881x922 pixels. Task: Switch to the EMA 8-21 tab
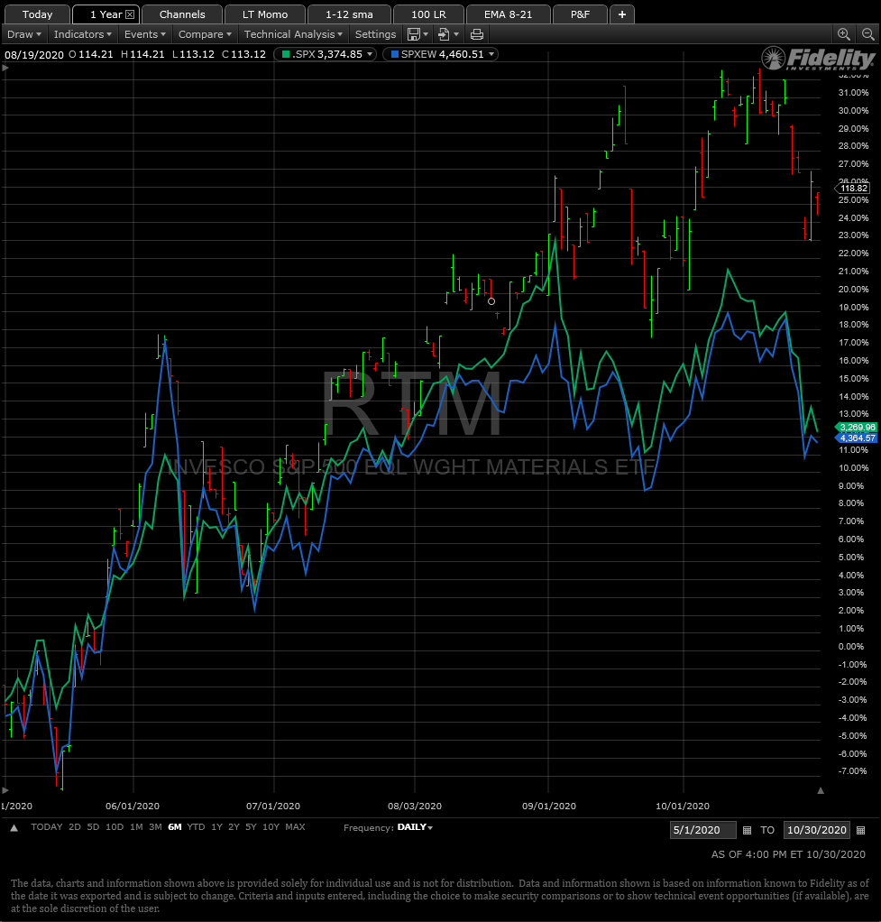(507, 14)
